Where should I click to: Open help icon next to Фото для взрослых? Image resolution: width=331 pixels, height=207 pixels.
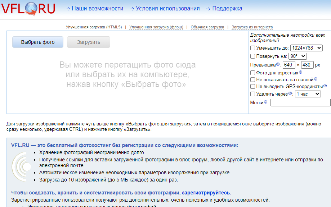301,72
